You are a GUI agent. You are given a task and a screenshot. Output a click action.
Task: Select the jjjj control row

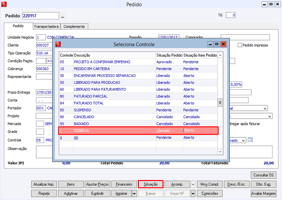pos(138,137)
